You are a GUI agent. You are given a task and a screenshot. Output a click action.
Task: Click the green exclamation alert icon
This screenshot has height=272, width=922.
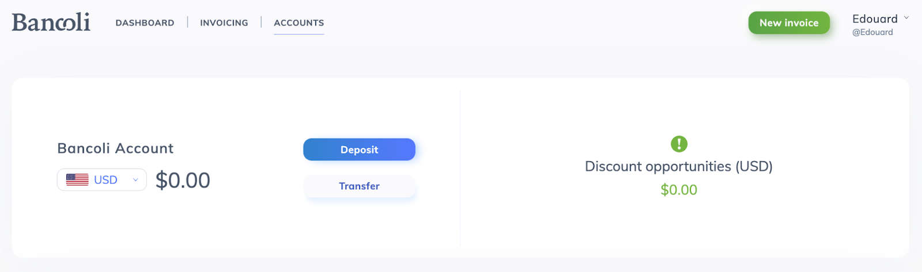click(679, 144)
